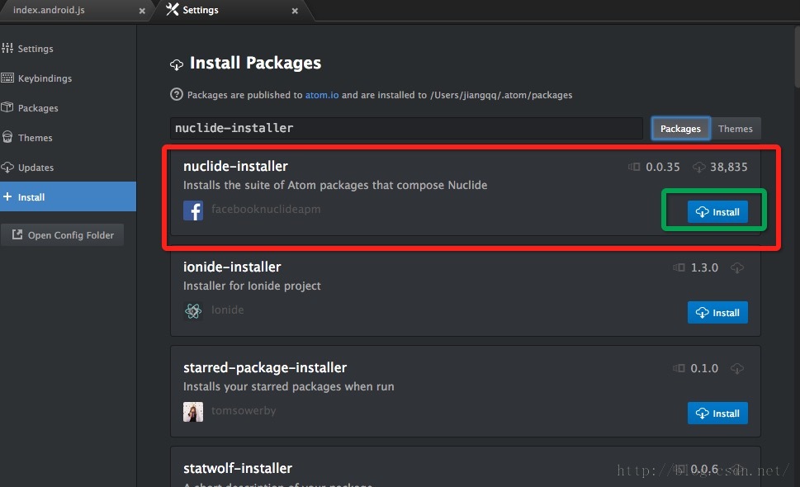
Task: Click the package search input field
Action: point(406,127)
